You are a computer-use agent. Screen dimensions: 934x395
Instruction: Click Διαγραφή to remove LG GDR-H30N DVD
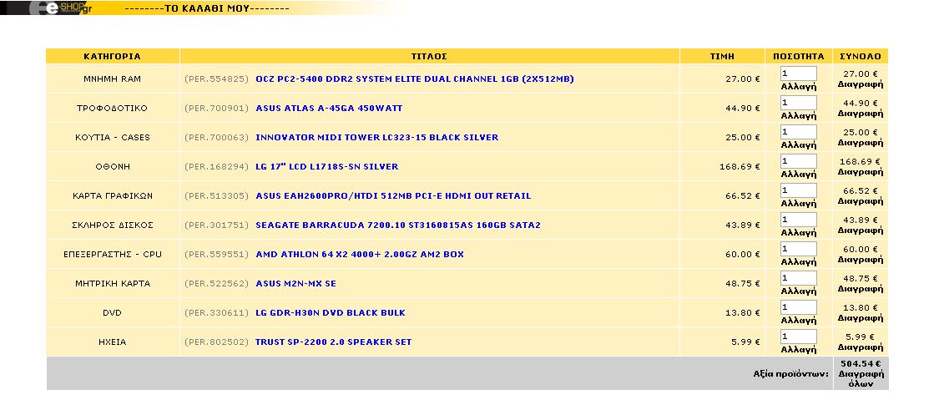(x=861, y=317)
